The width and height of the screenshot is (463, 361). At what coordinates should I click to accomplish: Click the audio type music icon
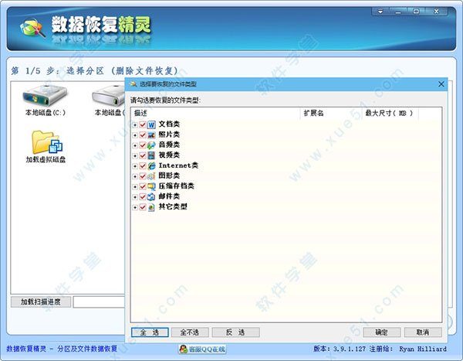[x=152, y=145]
